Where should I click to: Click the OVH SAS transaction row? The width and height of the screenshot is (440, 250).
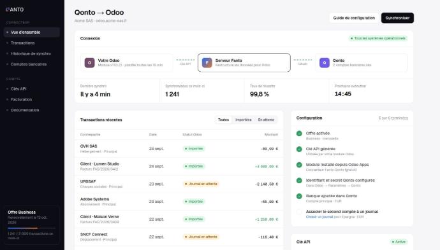179,149
